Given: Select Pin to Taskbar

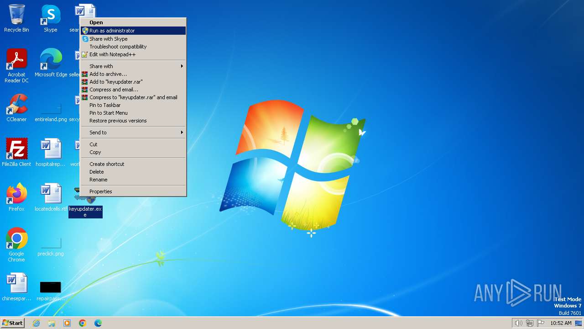Looking at the screenshot, I should [x=133, y=105].
